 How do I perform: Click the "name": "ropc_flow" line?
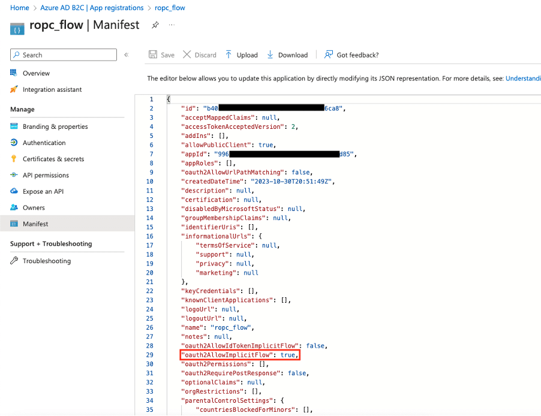click(218, 327)
